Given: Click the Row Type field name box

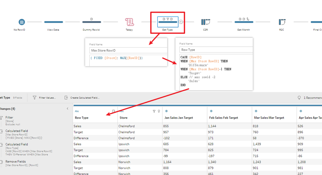Looking at the screenshot, I should (216, 50).
